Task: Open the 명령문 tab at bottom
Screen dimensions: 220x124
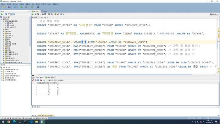Action: (51, 115)
